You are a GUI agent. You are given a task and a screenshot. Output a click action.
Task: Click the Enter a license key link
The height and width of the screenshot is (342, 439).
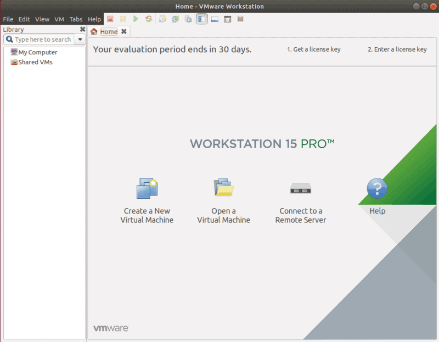pos(397,49)
